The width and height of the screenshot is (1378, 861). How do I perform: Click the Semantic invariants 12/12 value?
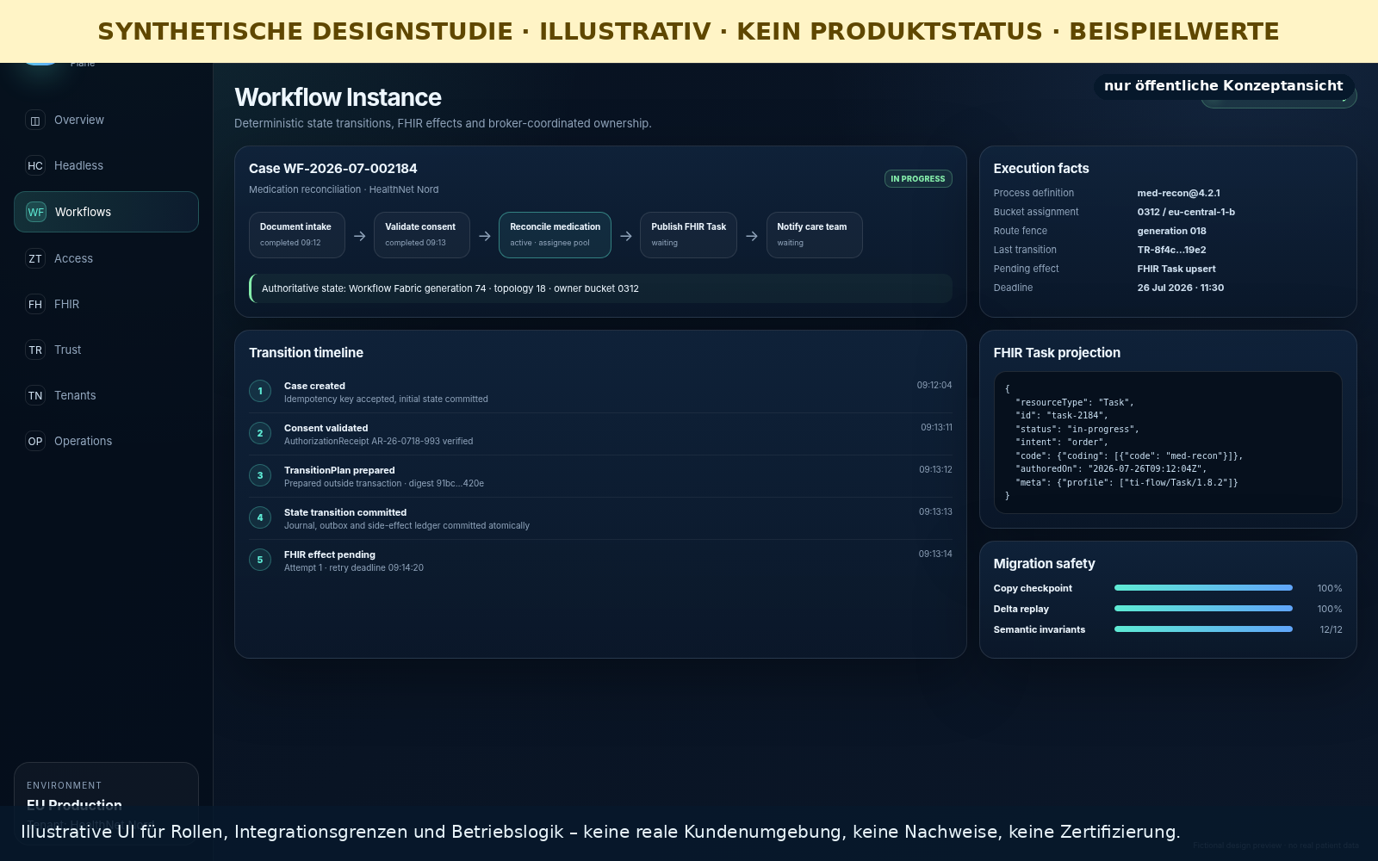click(x=1331, y=629)
